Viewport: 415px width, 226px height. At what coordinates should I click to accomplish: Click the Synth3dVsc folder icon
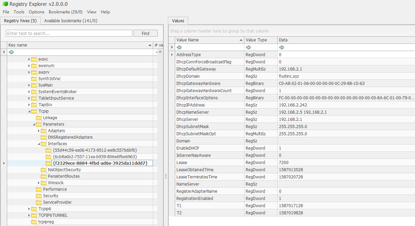point(34,79)
